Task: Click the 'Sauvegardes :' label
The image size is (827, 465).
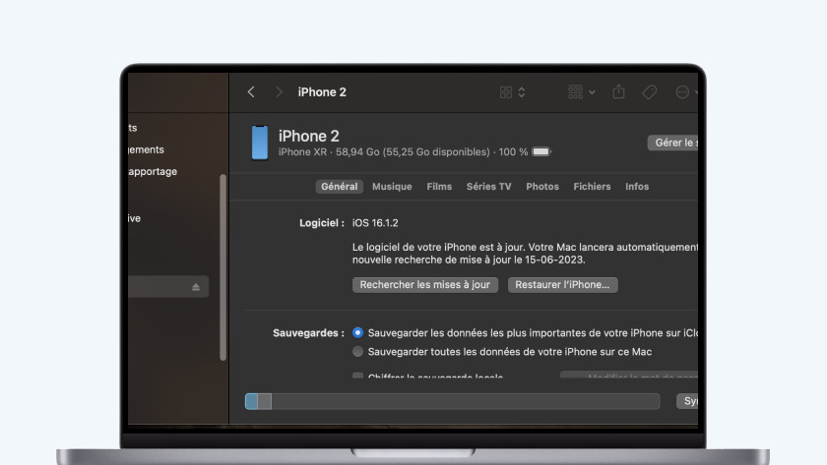Action: [308, 333]
